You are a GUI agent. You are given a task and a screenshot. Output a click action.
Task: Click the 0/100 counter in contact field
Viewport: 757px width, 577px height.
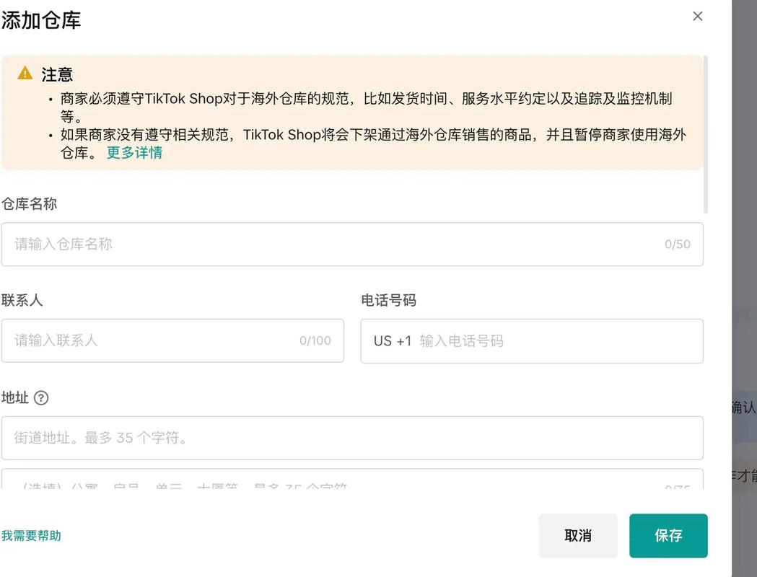pos(315,340)
